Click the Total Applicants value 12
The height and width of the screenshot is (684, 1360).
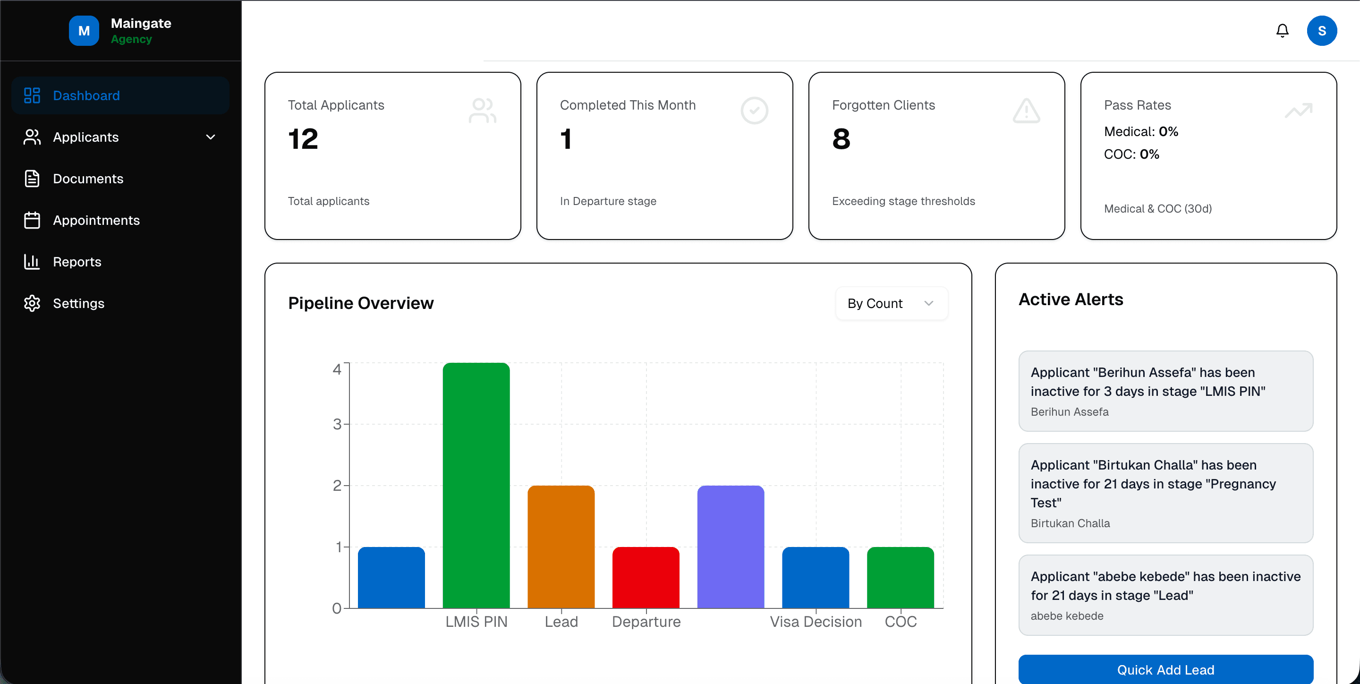[x=303, y=139]
